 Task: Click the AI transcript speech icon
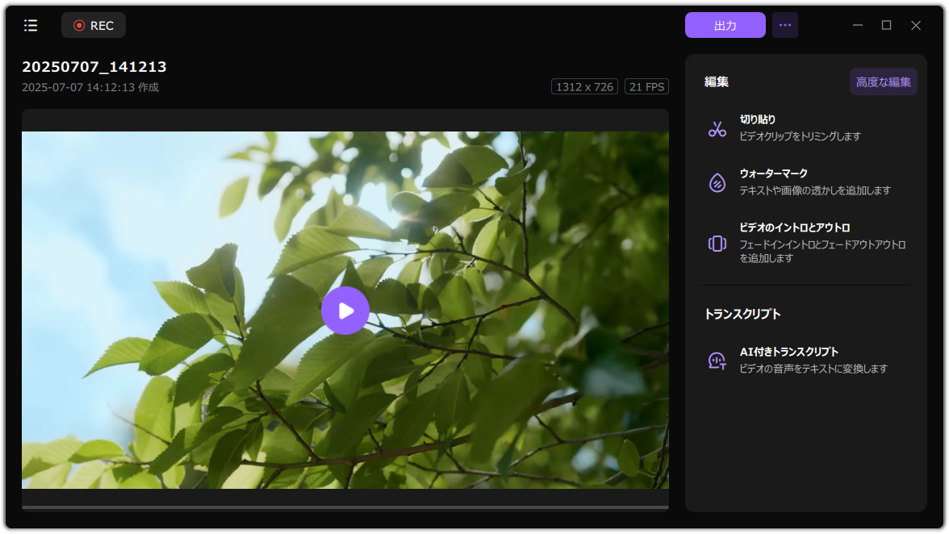(717, 361)
